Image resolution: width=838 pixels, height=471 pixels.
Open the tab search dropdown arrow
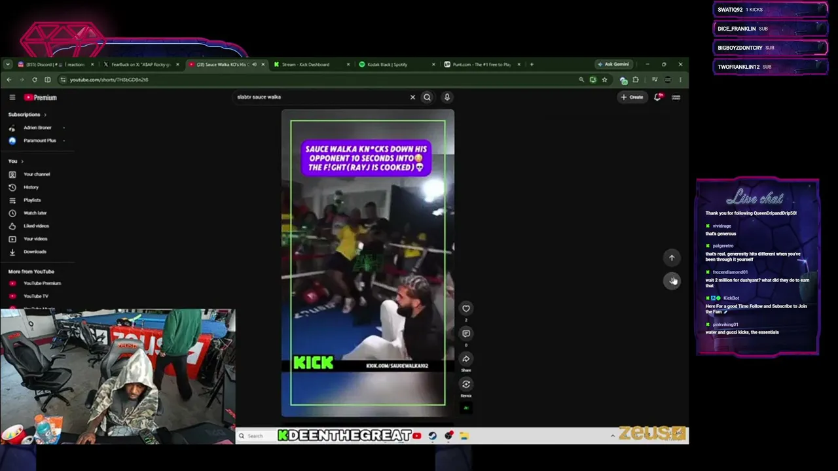point(7,65)
